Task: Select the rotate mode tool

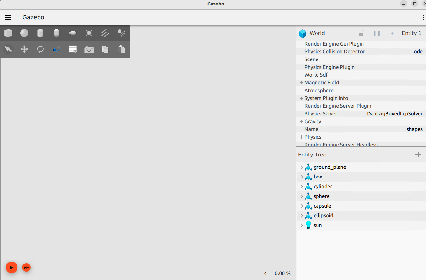Action: [x=40, y=49]
